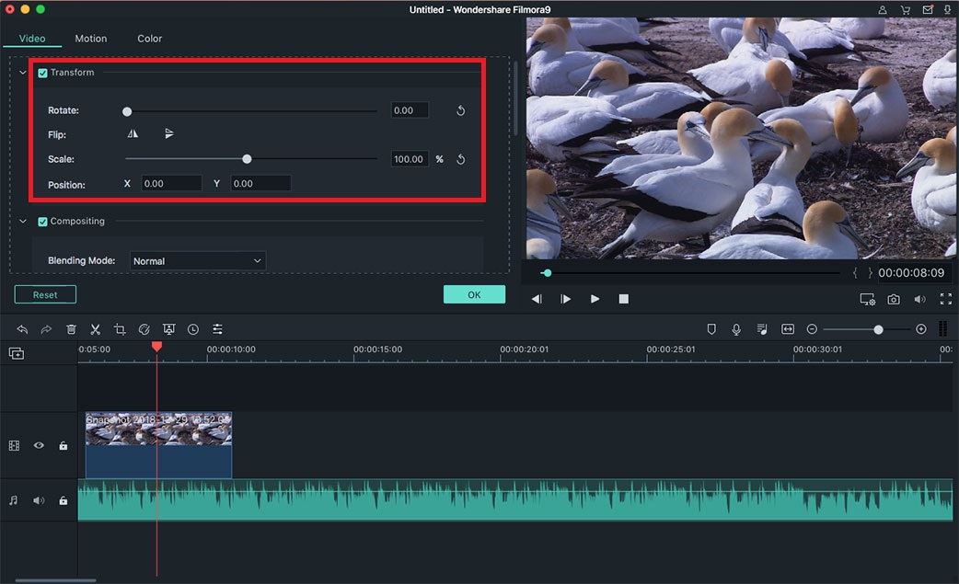Click the Scale slider handle

click(x=247, y=159)
